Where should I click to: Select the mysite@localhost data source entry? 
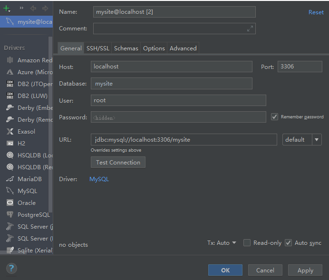pos(27,21)
